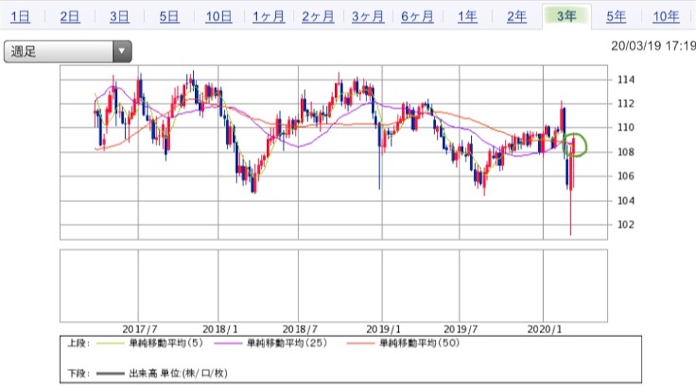Click the 単純移動平均(25) legend label
Viewport: 696px width, 388px height.
point(287,343)
